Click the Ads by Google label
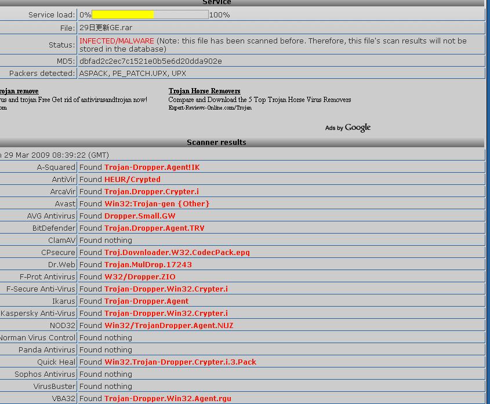 [x=348, y=128]
